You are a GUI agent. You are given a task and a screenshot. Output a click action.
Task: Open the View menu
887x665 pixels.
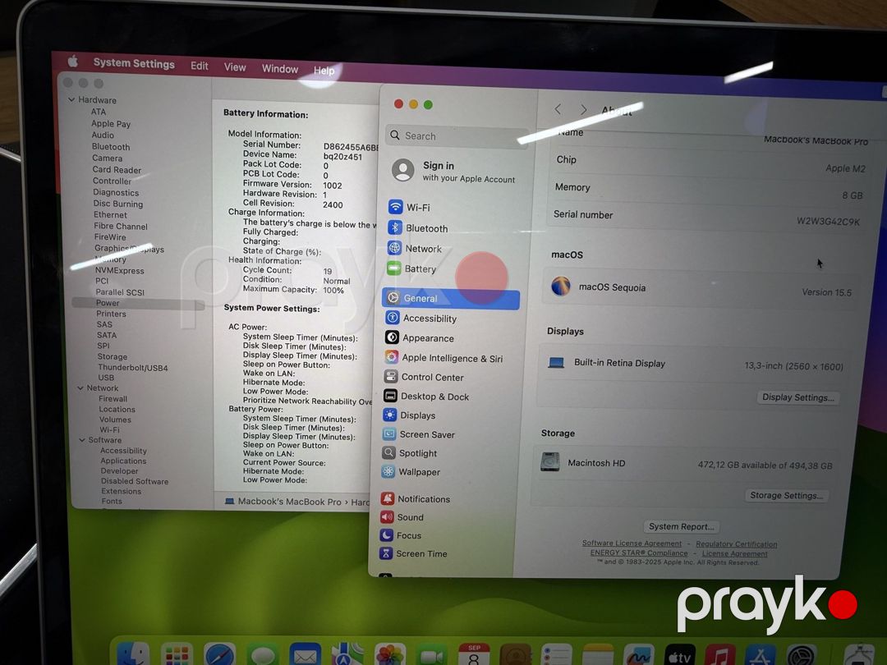(235, 67)
